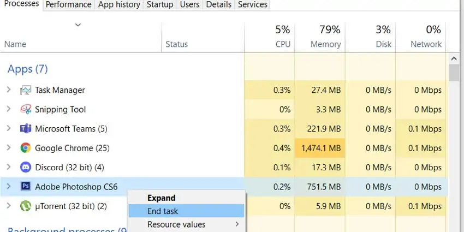The height and width of the screenshot is (232, 464).
Task: Select the Adobe Photoshop CS6 icon
Action: pos(26,187)
